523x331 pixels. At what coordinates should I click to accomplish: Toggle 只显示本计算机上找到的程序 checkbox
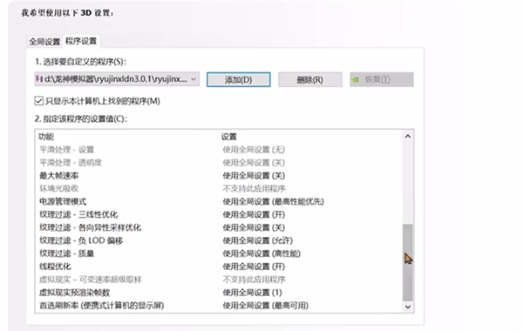38,101
